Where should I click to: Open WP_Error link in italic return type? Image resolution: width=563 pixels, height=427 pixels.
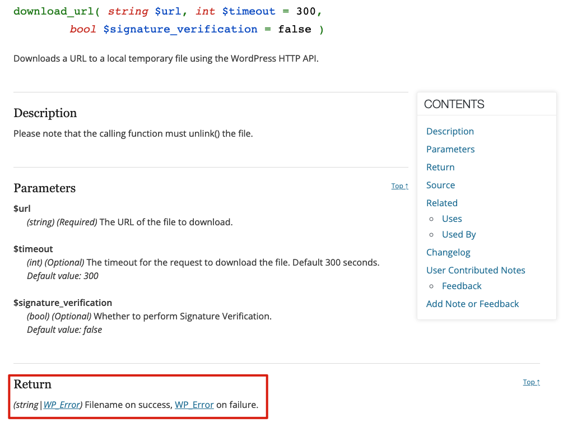tap(62, 405)
